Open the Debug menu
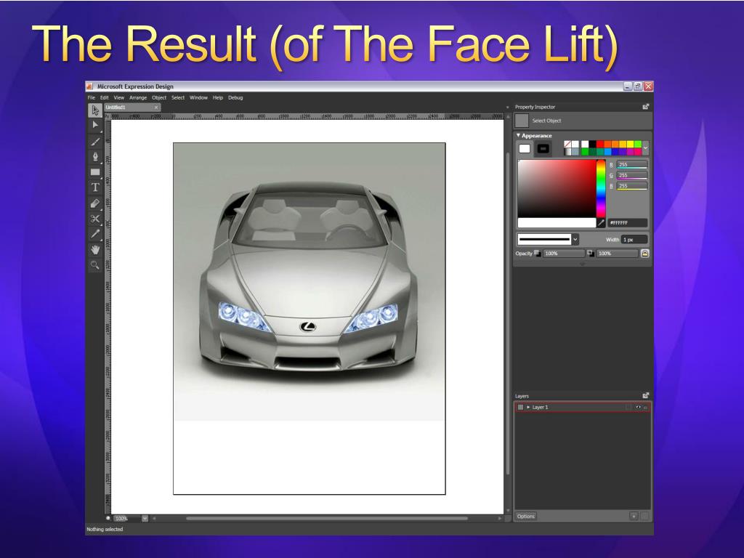 (235, 98)
